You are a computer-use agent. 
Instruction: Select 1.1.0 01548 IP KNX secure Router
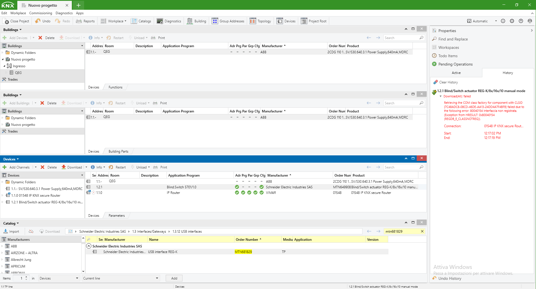click(36, 196)
